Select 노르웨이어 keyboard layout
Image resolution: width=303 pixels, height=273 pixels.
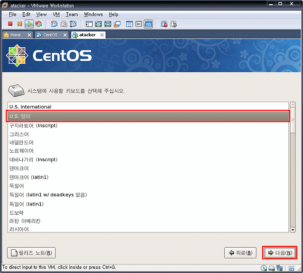(x=148, y=151)
